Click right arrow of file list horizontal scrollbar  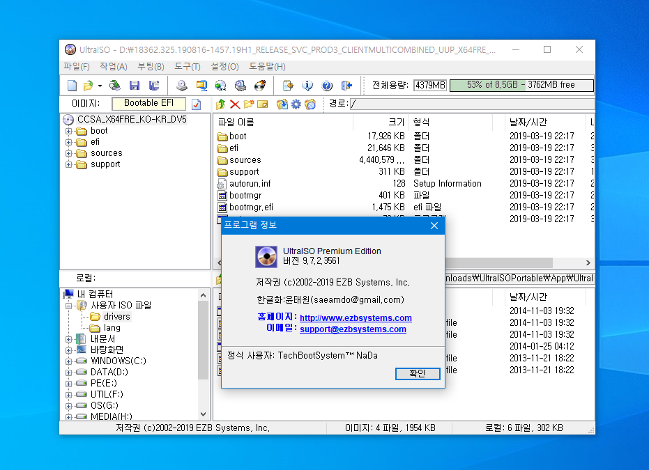point(588,263)
